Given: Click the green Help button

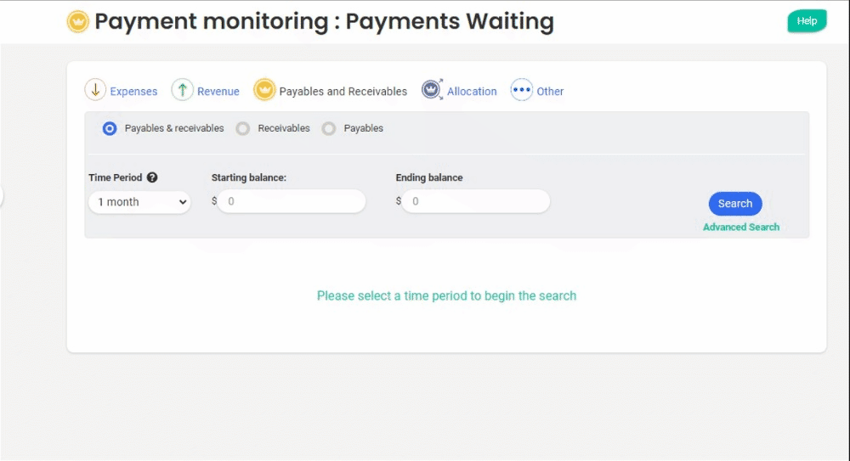Looking at the screenshot, I should point(807,21).
